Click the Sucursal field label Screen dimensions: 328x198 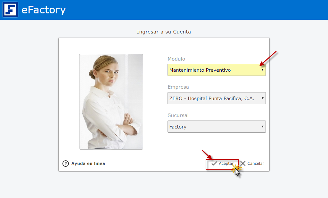coord(178,115)
